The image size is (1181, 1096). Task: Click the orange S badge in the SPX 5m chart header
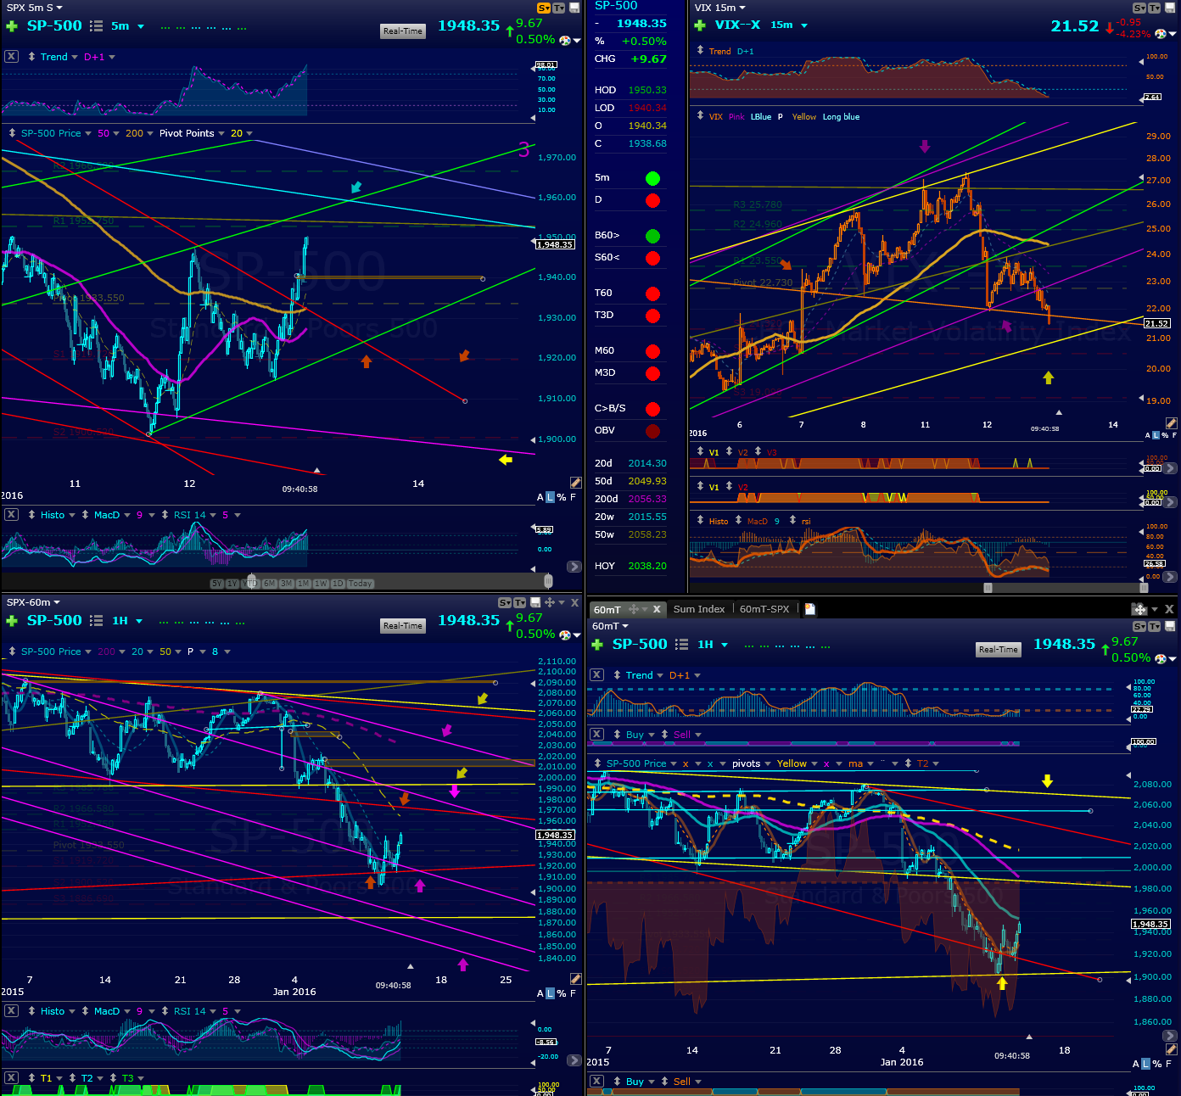pos(544,8)
